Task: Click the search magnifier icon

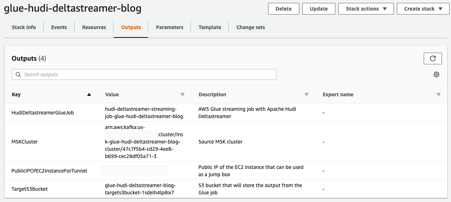Action: click(18, 74)
